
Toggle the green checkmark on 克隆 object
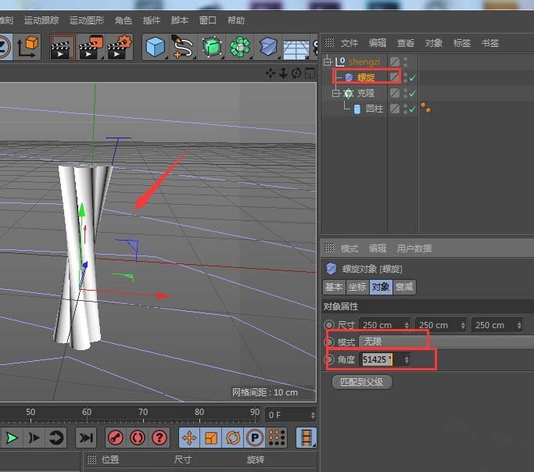(412, 93)
